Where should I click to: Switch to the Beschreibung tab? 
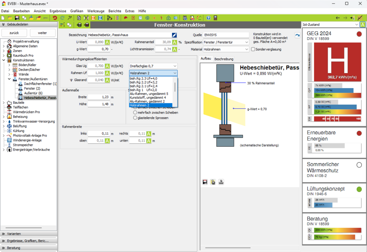[x=224, y=59]
